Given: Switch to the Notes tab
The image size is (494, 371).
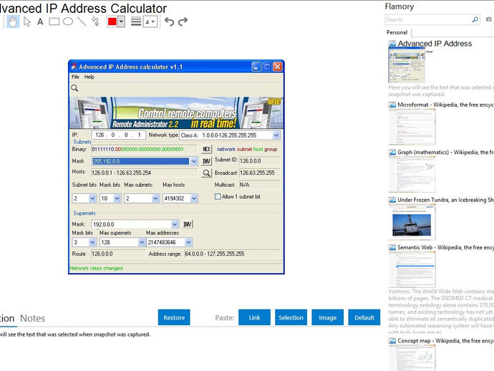Looking at the screenshot, I should 32,319.
